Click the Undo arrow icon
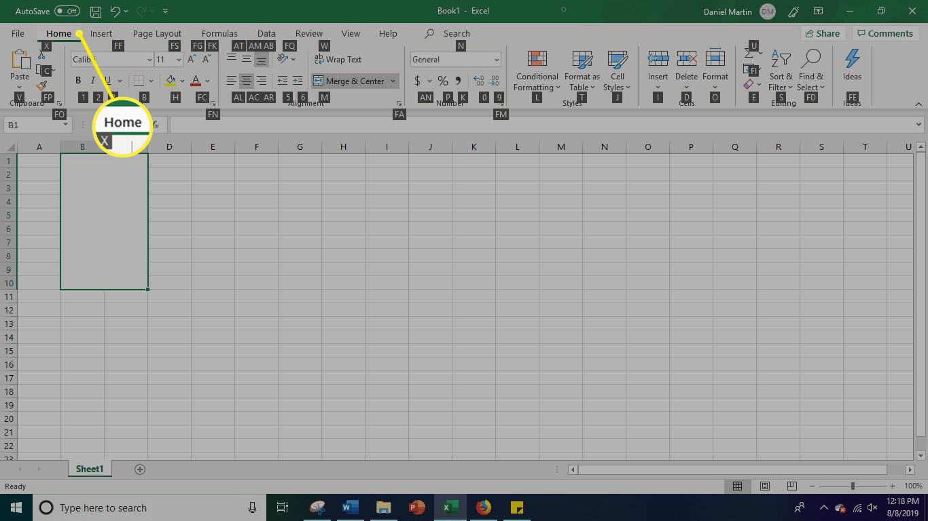 (x=115, y=12)
